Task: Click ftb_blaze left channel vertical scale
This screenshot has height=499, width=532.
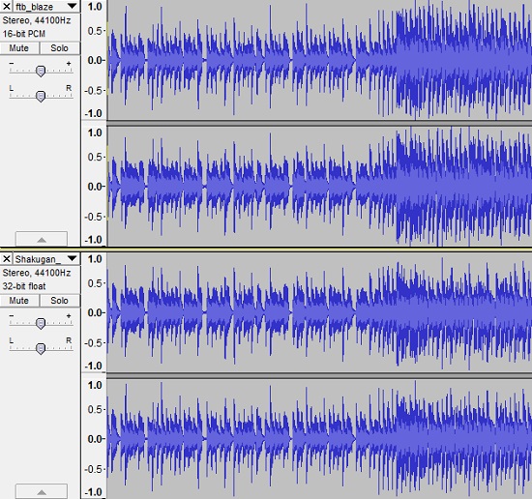Action: (x=95, y=60)
